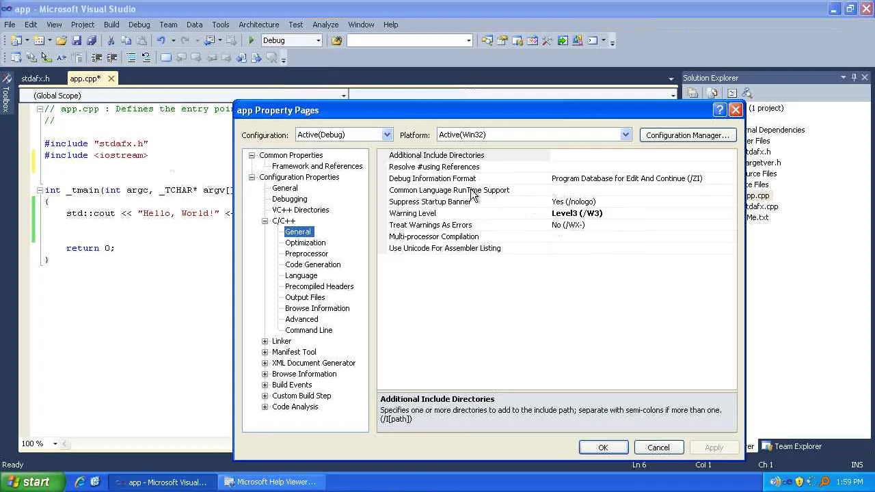Select the Debug Information Format property
Viewport: 875px width, 492px height.
(557, 178)
